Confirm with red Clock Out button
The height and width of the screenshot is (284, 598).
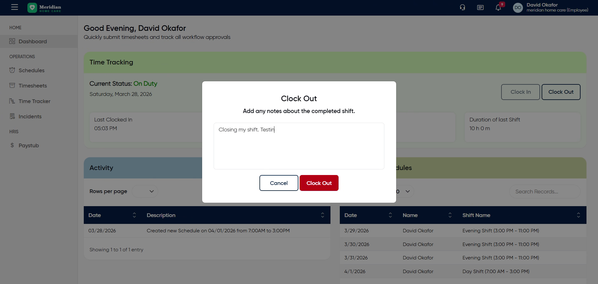(x=319, y=183)
